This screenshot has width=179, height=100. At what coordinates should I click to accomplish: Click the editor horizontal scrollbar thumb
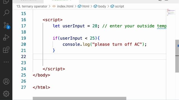click(x=79, y=98)
